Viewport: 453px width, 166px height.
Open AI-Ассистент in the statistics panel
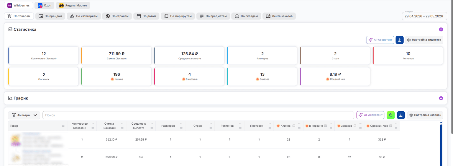[380, 40]
